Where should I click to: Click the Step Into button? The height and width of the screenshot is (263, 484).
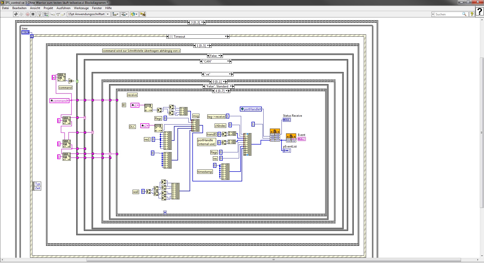pos(53,14)
